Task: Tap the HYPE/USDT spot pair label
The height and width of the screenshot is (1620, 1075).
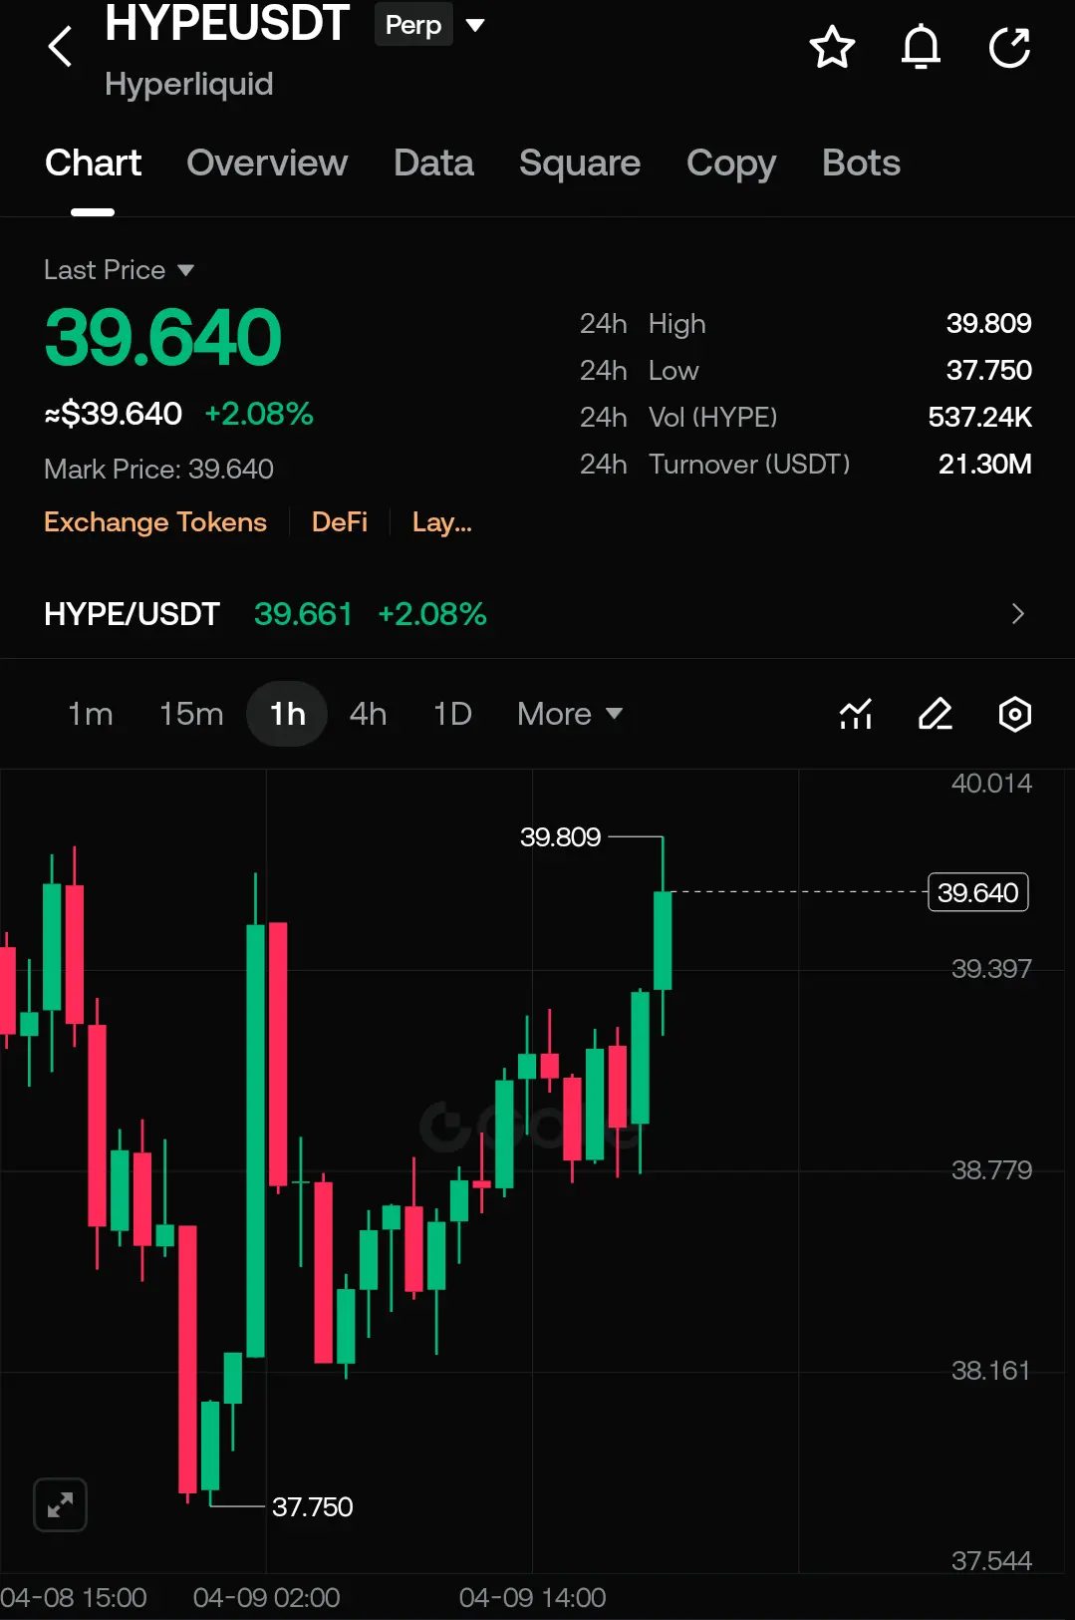Action: pos(132,614)
